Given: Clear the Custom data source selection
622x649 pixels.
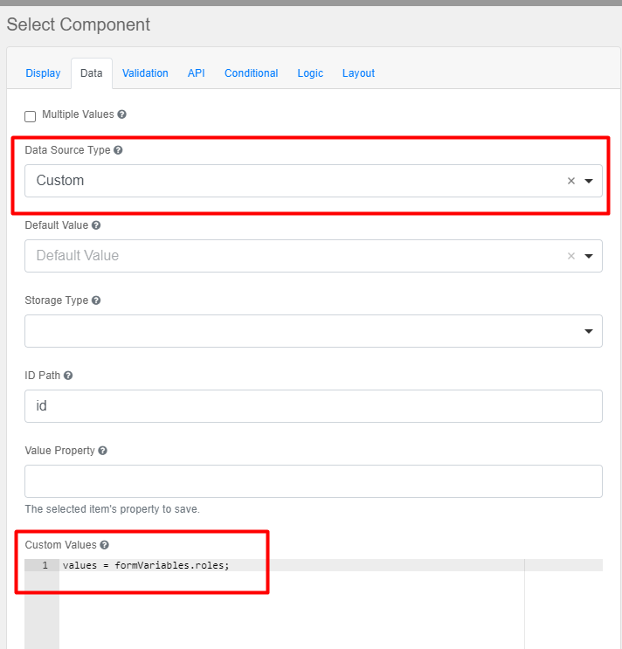Looking at the screenshot, I should pyautogui.click(x=571, y=181).
